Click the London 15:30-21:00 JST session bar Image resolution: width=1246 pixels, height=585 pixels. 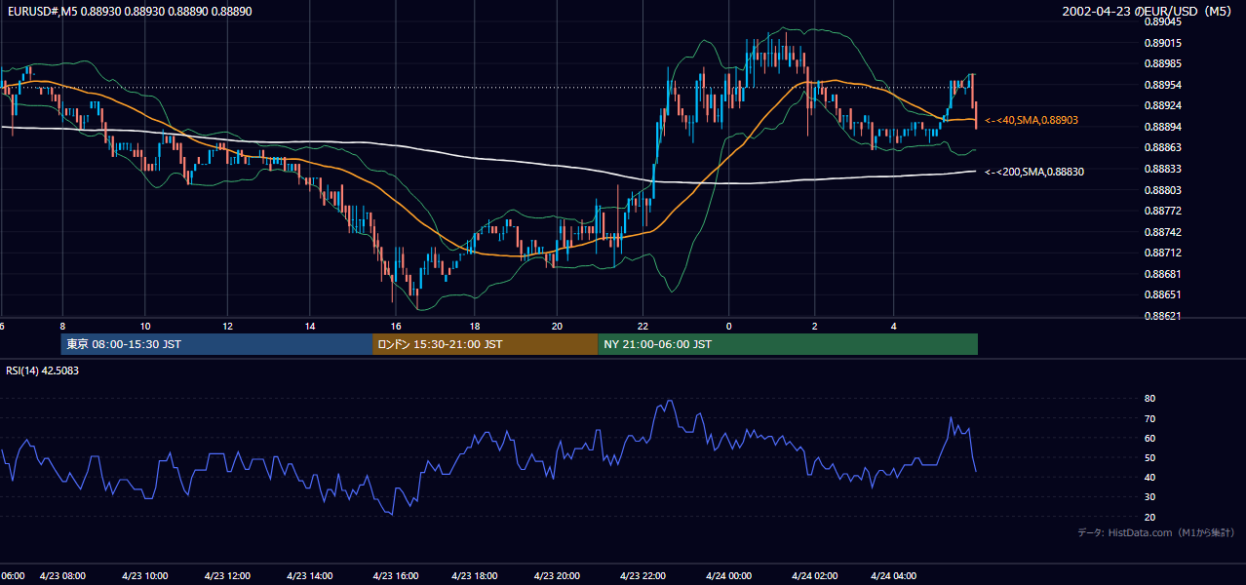(485, 344)
